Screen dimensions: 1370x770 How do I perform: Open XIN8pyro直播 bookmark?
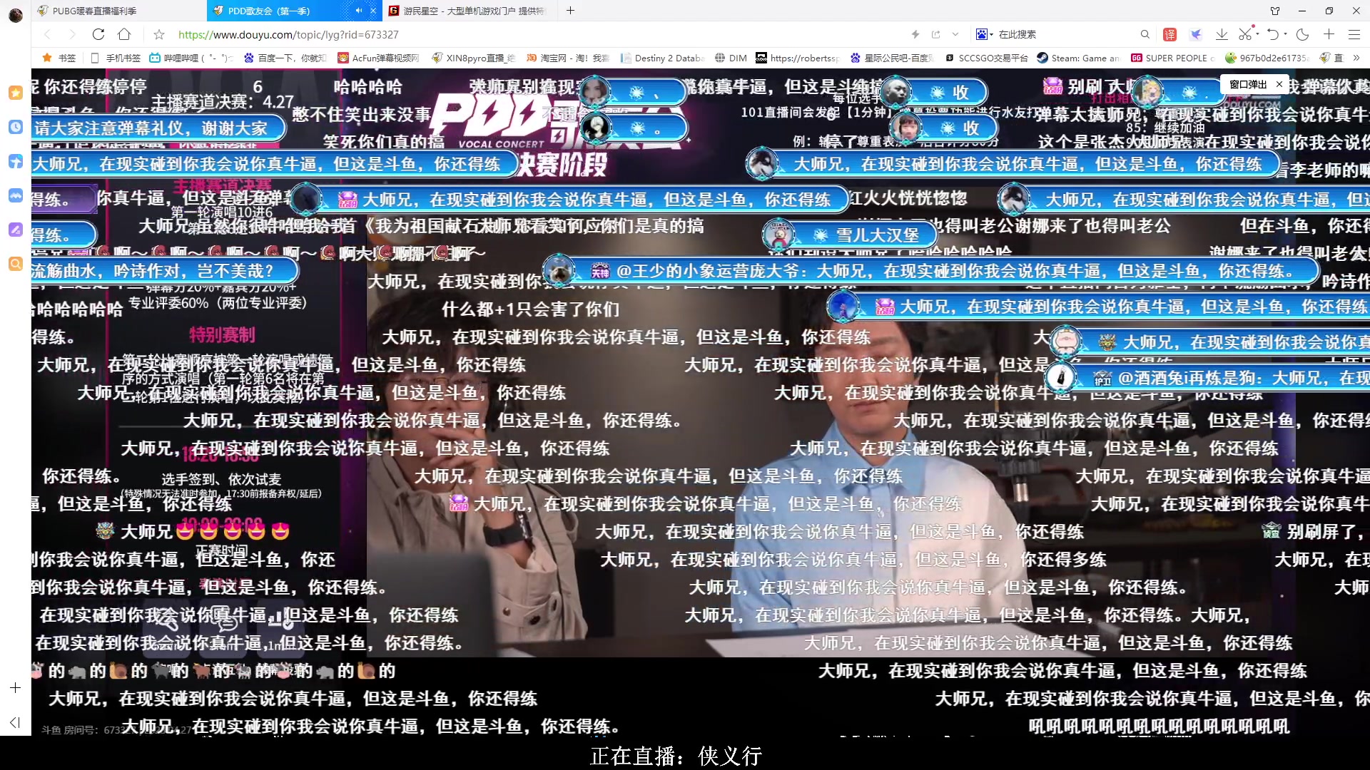click(x=473, y=58)
